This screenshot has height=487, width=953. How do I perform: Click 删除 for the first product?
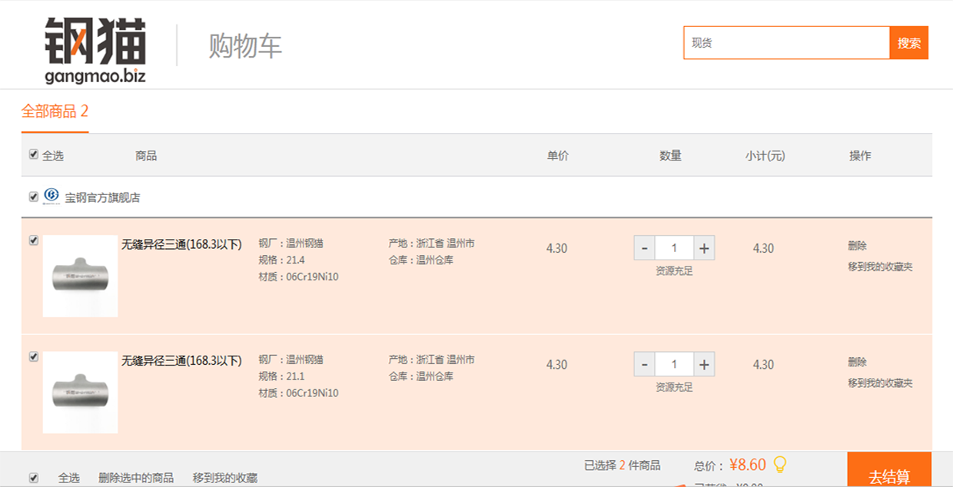point(857,246)
